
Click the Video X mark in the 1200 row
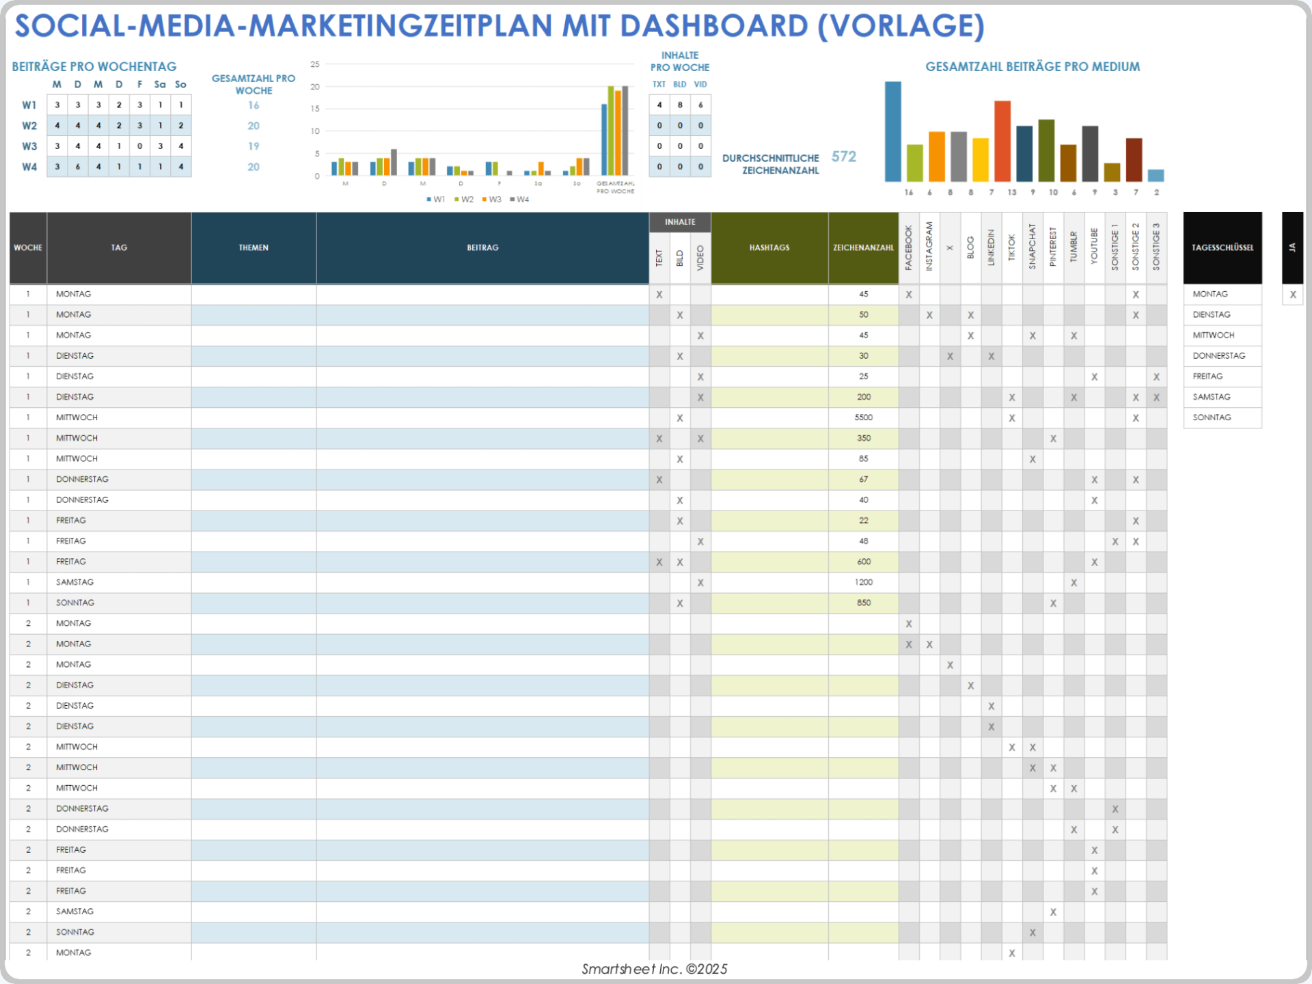[x=700, y=583]
